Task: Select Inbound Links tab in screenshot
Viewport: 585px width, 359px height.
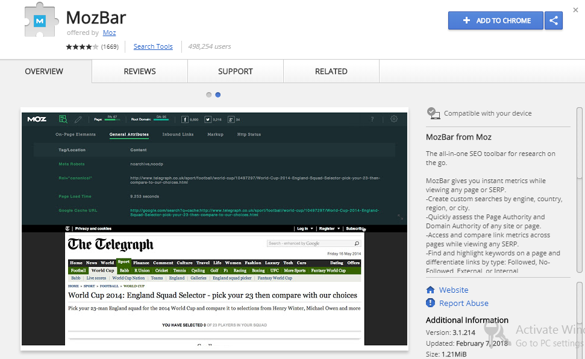Action: [178, 134]
